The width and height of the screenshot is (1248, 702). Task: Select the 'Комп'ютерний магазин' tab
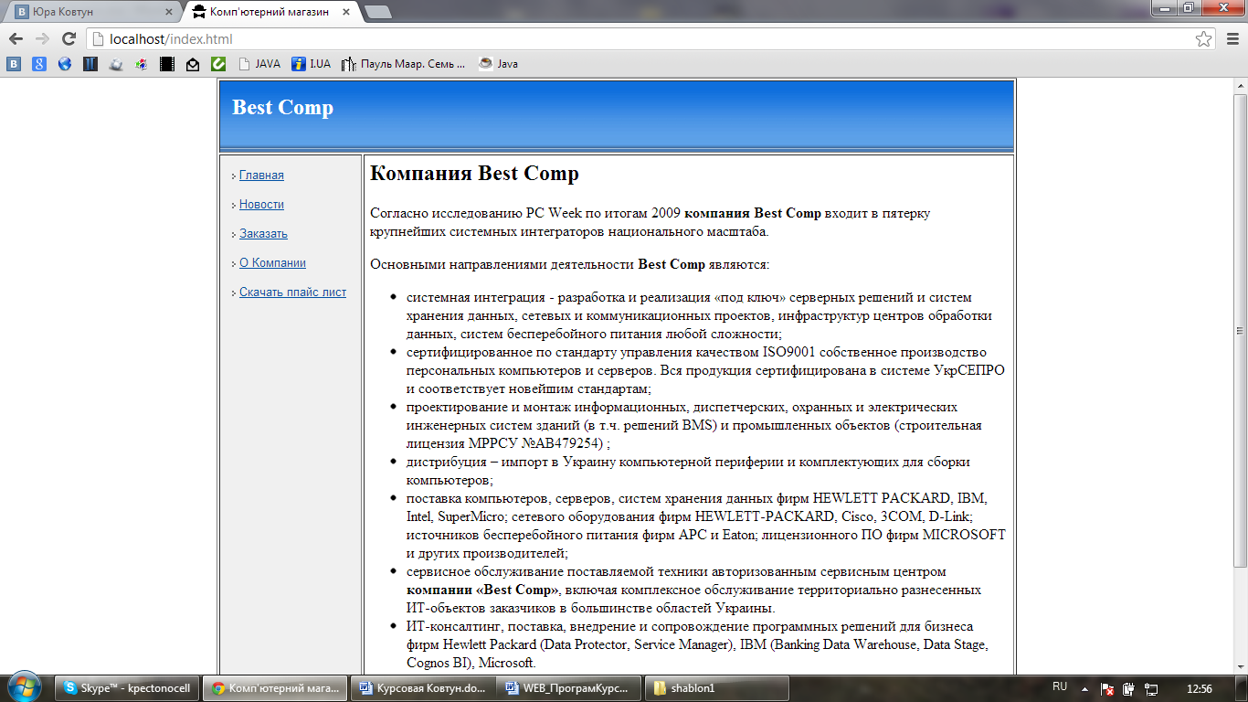coord(270,12)
